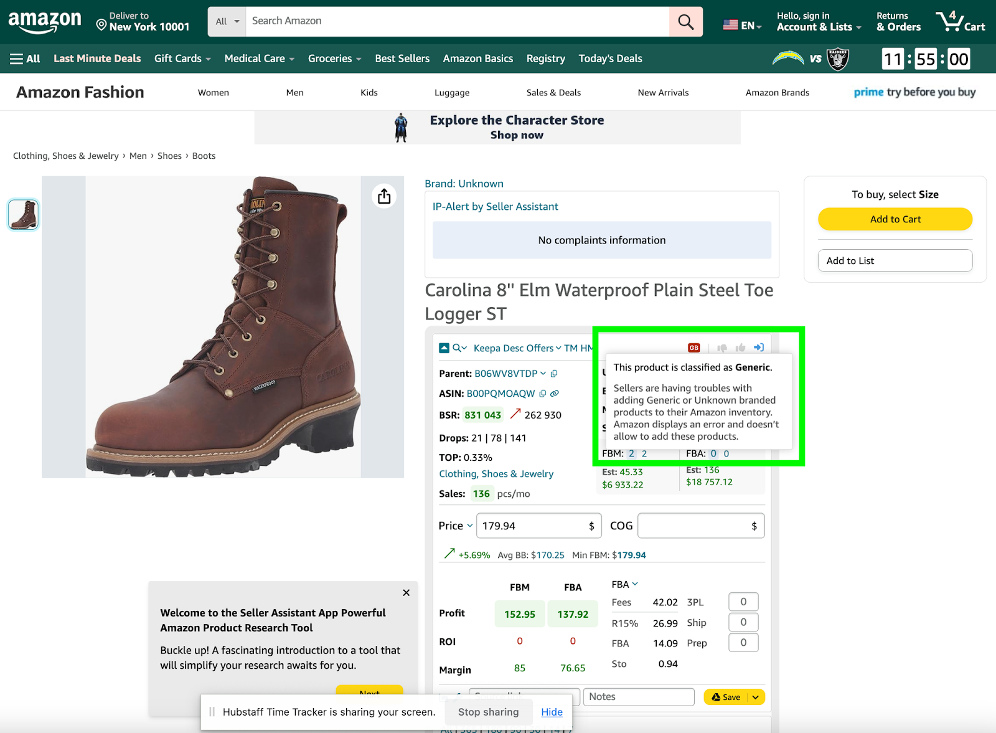The image size is (996, 733).
Task: Open the product link icon next to ASIN
Action: tap(555, 393)
